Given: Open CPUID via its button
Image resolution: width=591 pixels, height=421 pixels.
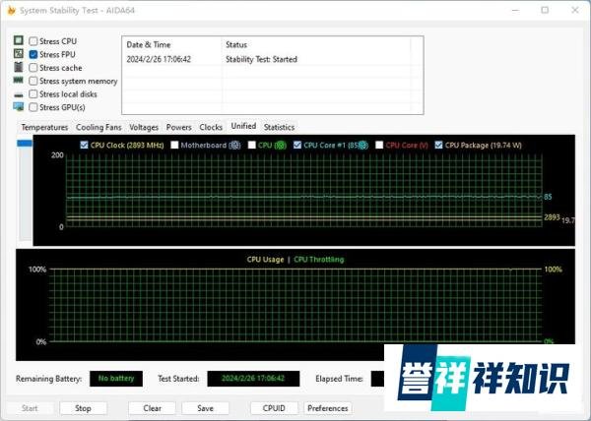Looking at the screenshot, I should tap(274, 408).
